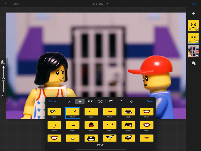Choose the simple curved smile mouth
Image resolution: width=201 pixels, height=151 pixels.
click(x=73, y=125)
